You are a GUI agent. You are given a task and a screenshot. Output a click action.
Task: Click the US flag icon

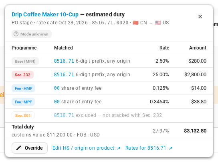coord(158,23)
